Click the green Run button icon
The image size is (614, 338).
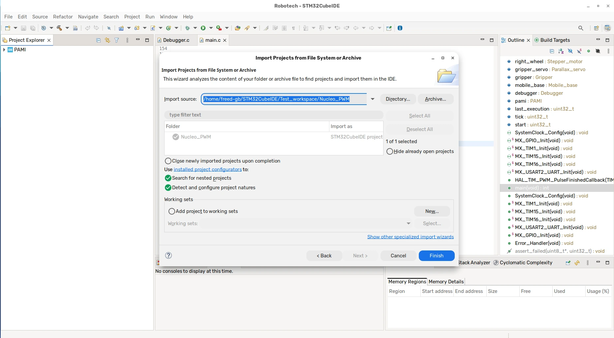click(x=203, y=28)
